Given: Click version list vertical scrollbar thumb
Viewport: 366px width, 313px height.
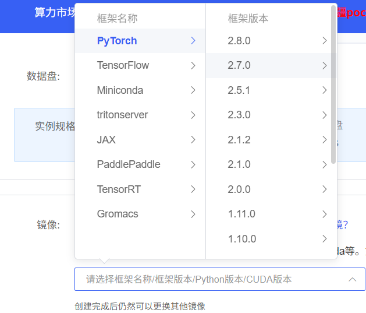Looking at the screenshot, I should coord(333,85).
